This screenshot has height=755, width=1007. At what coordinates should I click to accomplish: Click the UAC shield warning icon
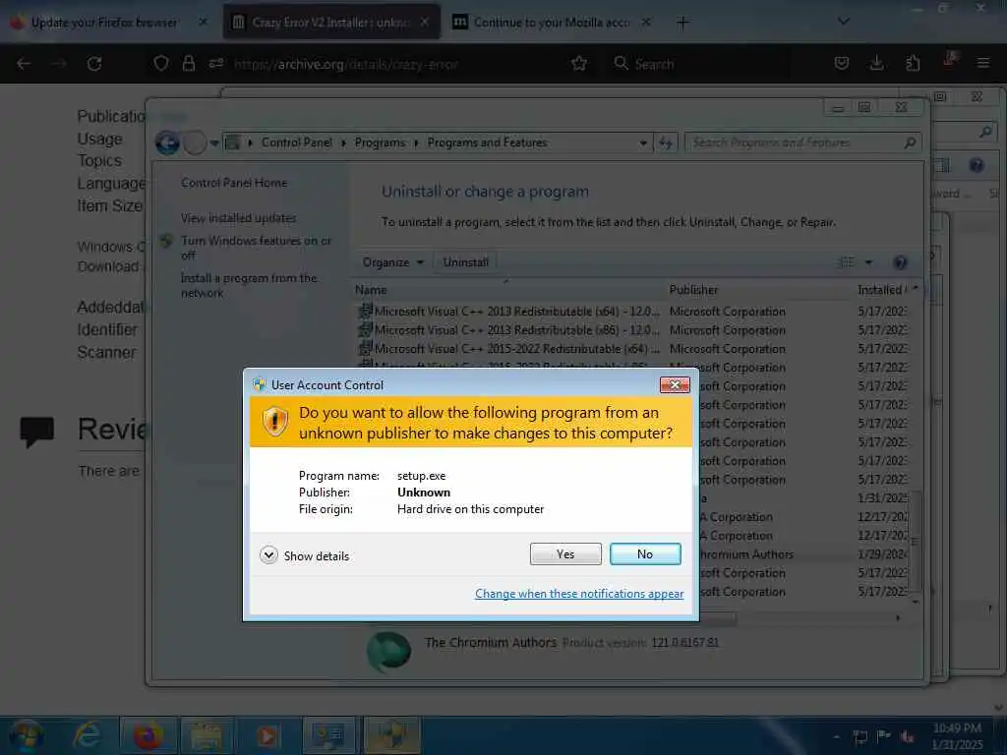click(x=275, y=422)
